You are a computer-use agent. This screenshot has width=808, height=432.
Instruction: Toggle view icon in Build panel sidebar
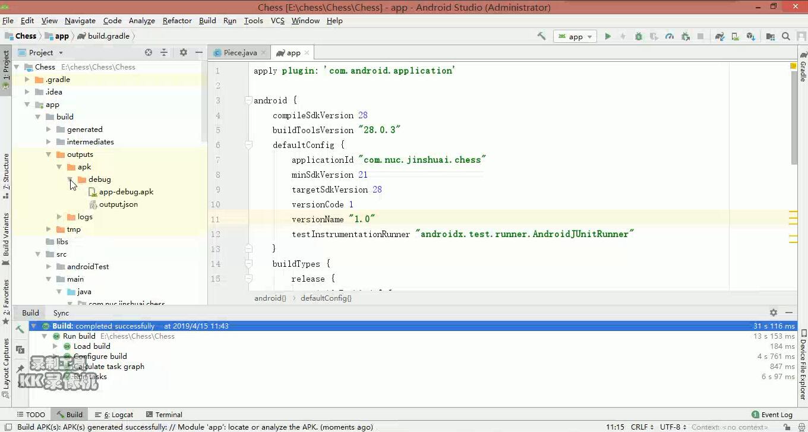click(x=20, y=349)
